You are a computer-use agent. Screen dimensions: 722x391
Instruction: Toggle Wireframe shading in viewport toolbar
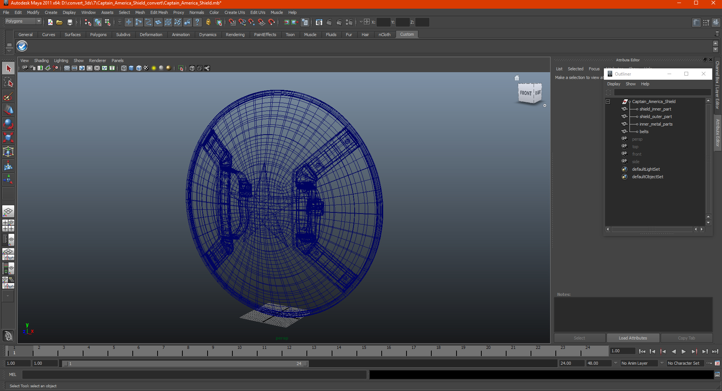coord(124,68)
